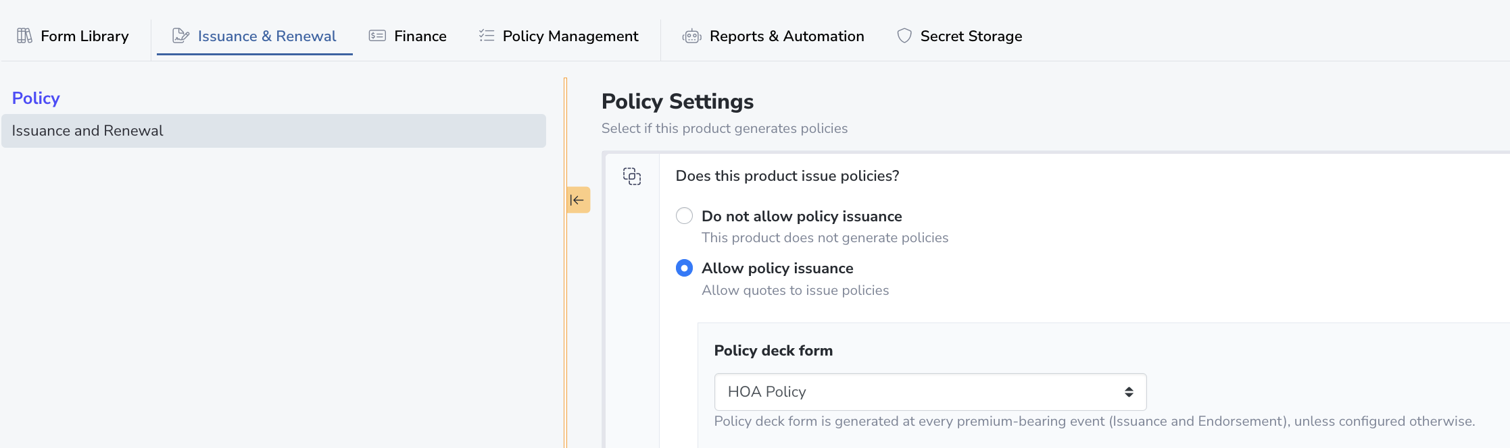Viewport: 1510px width, 448px height.
Task: Switch to the Issuance & Renewal tab
Action: [x=255, y=36]
